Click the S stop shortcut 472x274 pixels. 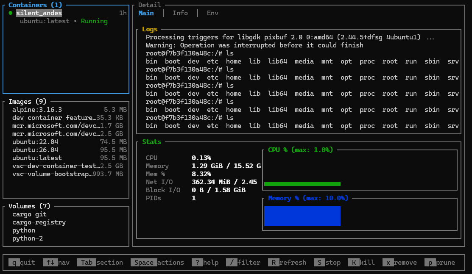327,262
